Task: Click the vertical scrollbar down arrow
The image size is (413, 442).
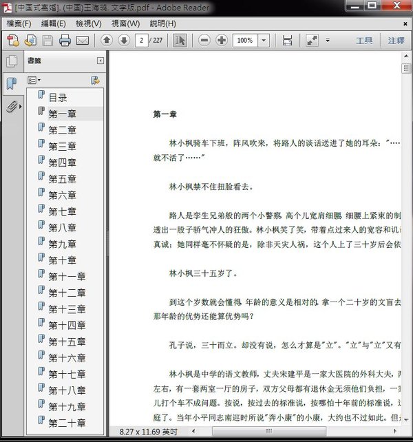Action: pyautogui.click(x=406, y=420)
